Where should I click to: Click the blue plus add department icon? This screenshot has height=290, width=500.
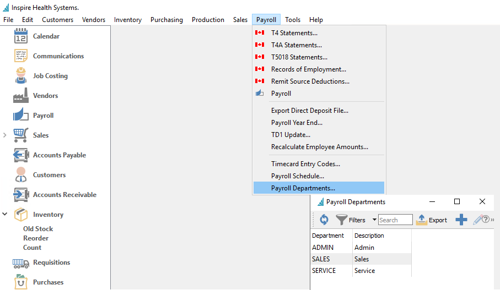[461, 220]
